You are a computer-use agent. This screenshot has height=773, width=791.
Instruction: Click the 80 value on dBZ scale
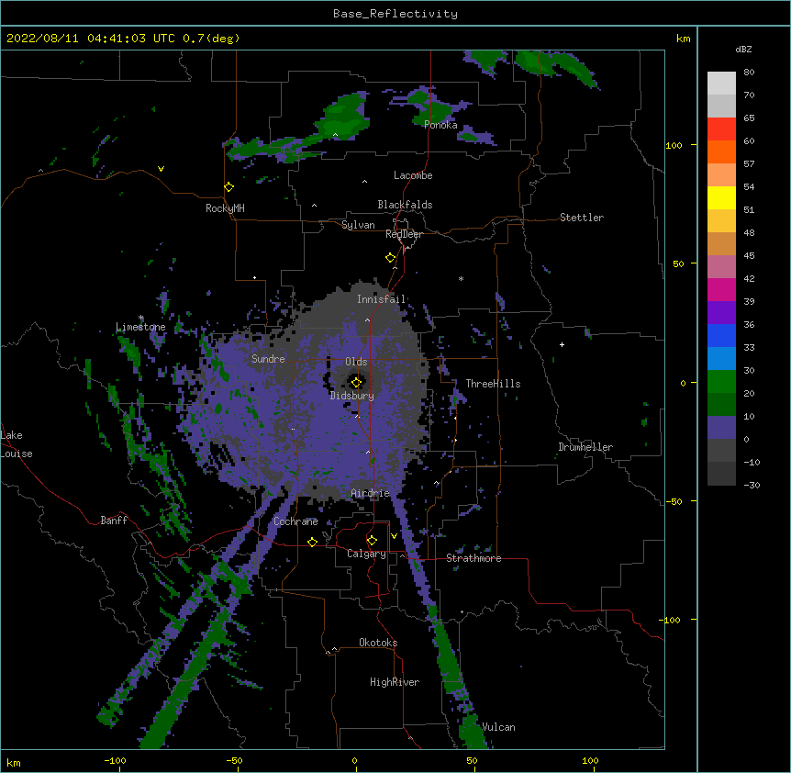749,73
